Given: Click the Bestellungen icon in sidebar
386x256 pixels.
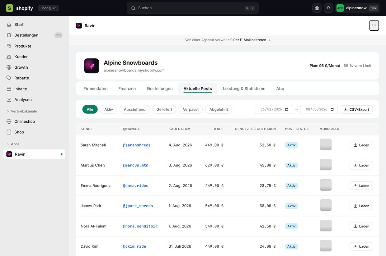Looking at the screenshot, I should tap(9, 35).
